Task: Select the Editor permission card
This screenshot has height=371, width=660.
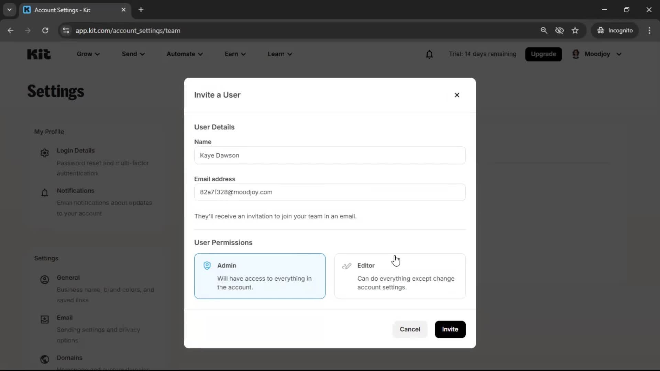Action: pyautogui.click(x=400, y=276)
